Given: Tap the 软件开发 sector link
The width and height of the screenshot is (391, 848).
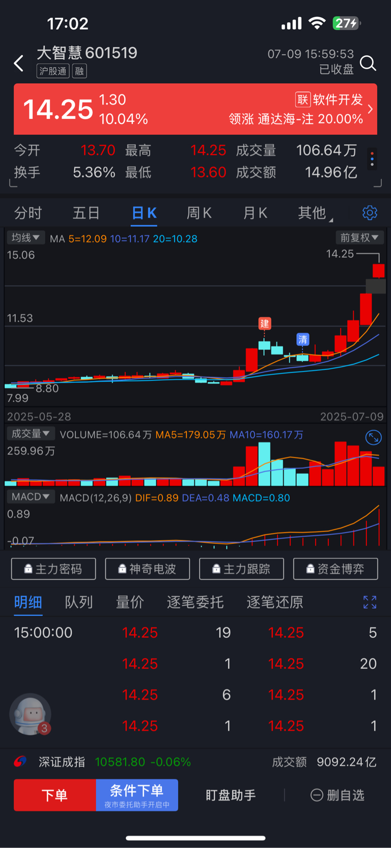Looking at the screenshot, I should click(338, 99).
